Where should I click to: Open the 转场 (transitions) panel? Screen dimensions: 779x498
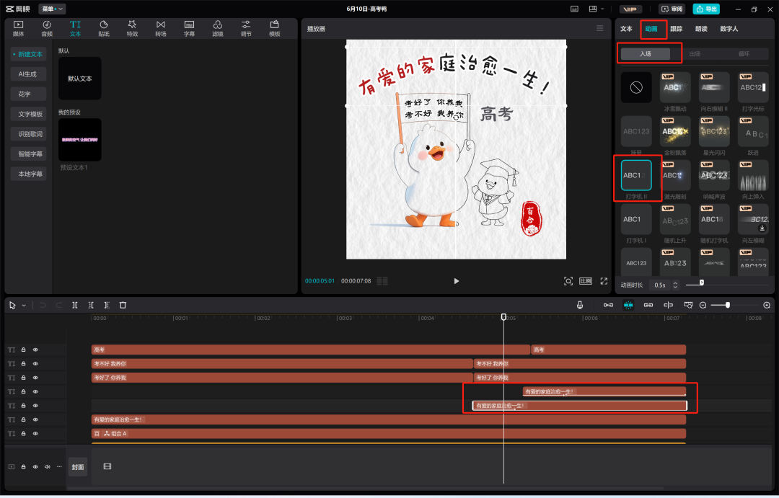pyautogui.click(x=161, y=28)
